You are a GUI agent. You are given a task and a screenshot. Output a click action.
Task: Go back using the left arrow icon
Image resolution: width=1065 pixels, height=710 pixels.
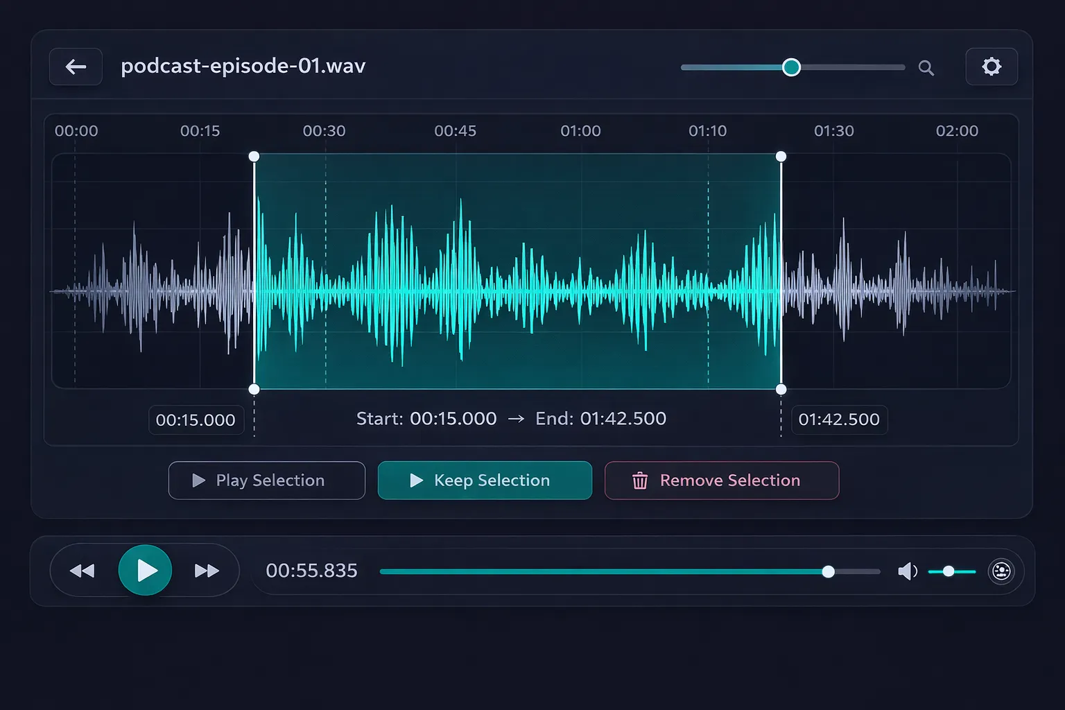(76, 67)
